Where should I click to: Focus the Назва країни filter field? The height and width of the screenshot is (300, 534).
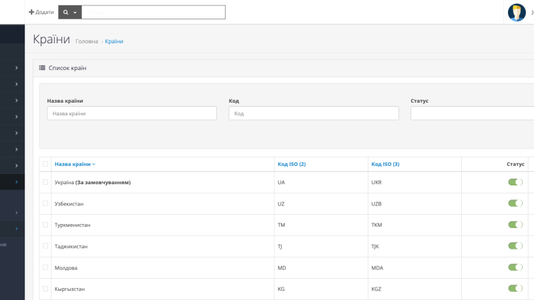pyautogui.click(x=131, y=113)
